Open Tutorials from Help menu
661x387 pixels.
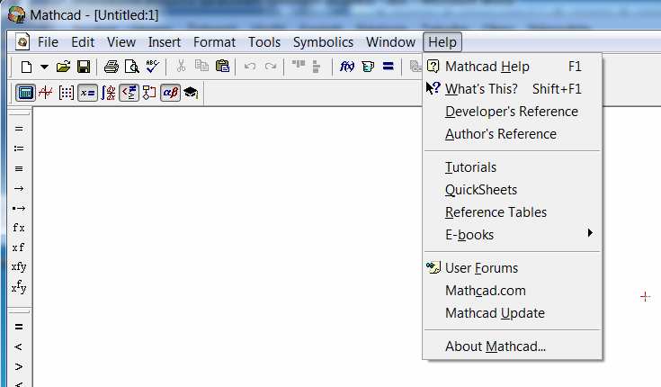pyautogui.click(x=513, y=167)
